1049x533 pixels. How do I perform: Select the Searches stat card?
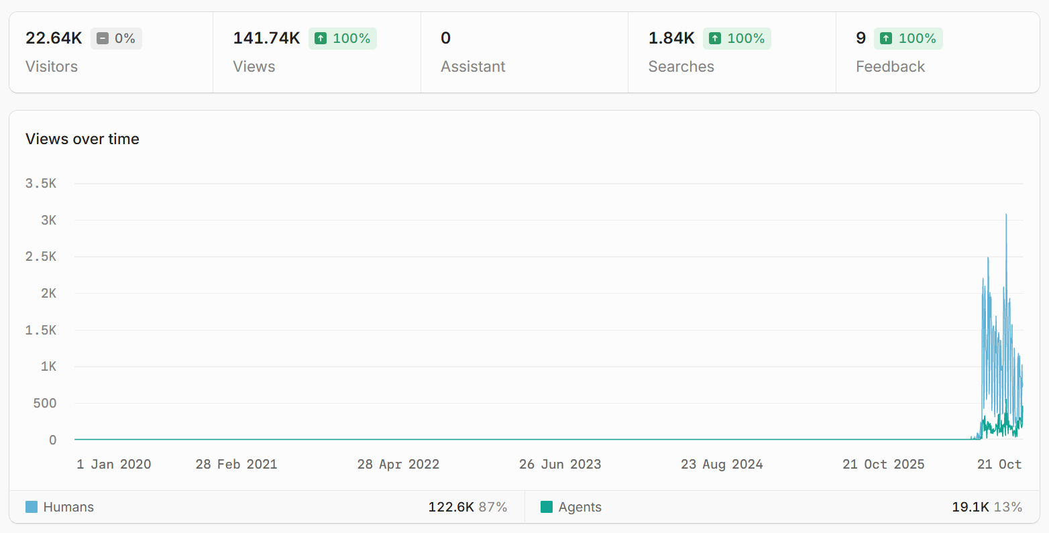[732, 52]
